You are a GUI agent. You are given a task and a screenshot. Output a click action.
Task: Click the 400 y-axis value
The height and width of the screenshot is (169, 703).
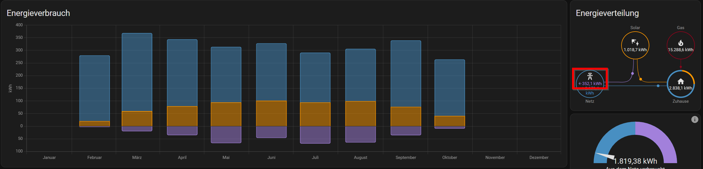[x=19, y=25]
